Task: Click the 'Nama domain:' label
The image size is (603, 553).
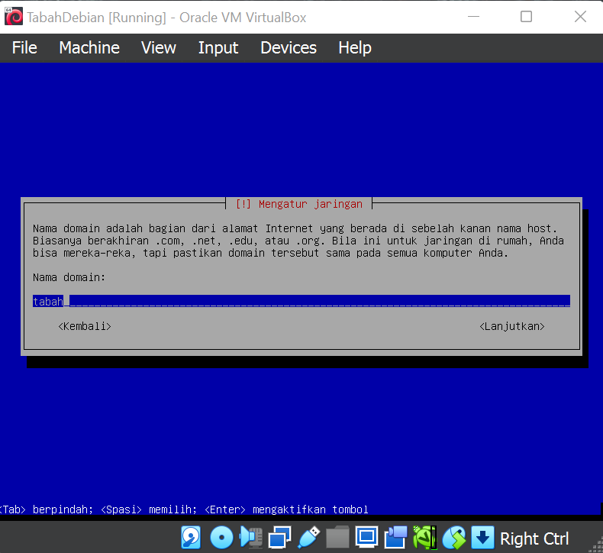Action: tap(69, 277)
